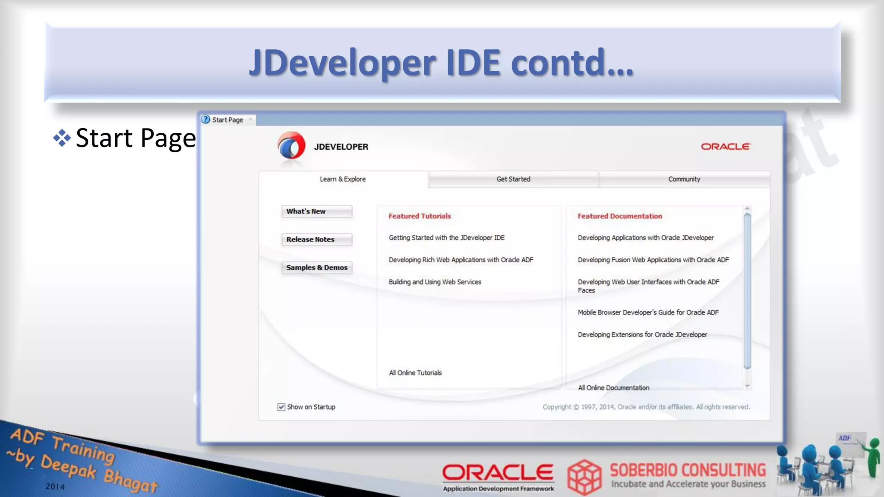884x497 pixels.
Task: Close the Start Page tab
Action: tap(250, 119)
